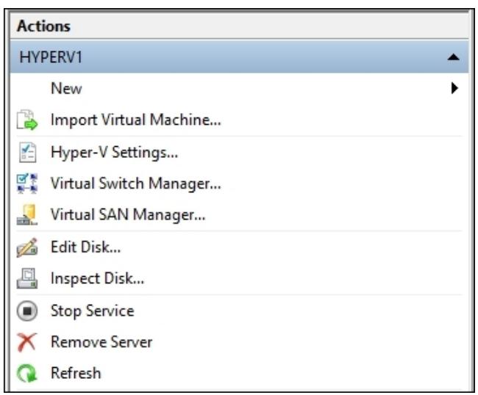
Task: Click the red X Remove Server icon
Action: pyautogui.click(x=26, y=342)
